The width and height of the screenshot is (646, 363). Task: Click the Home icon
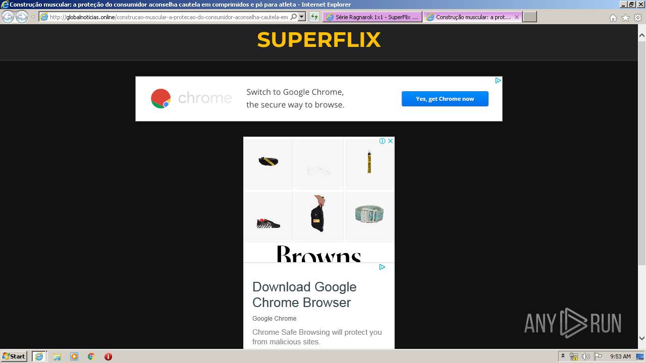point(613,18)
